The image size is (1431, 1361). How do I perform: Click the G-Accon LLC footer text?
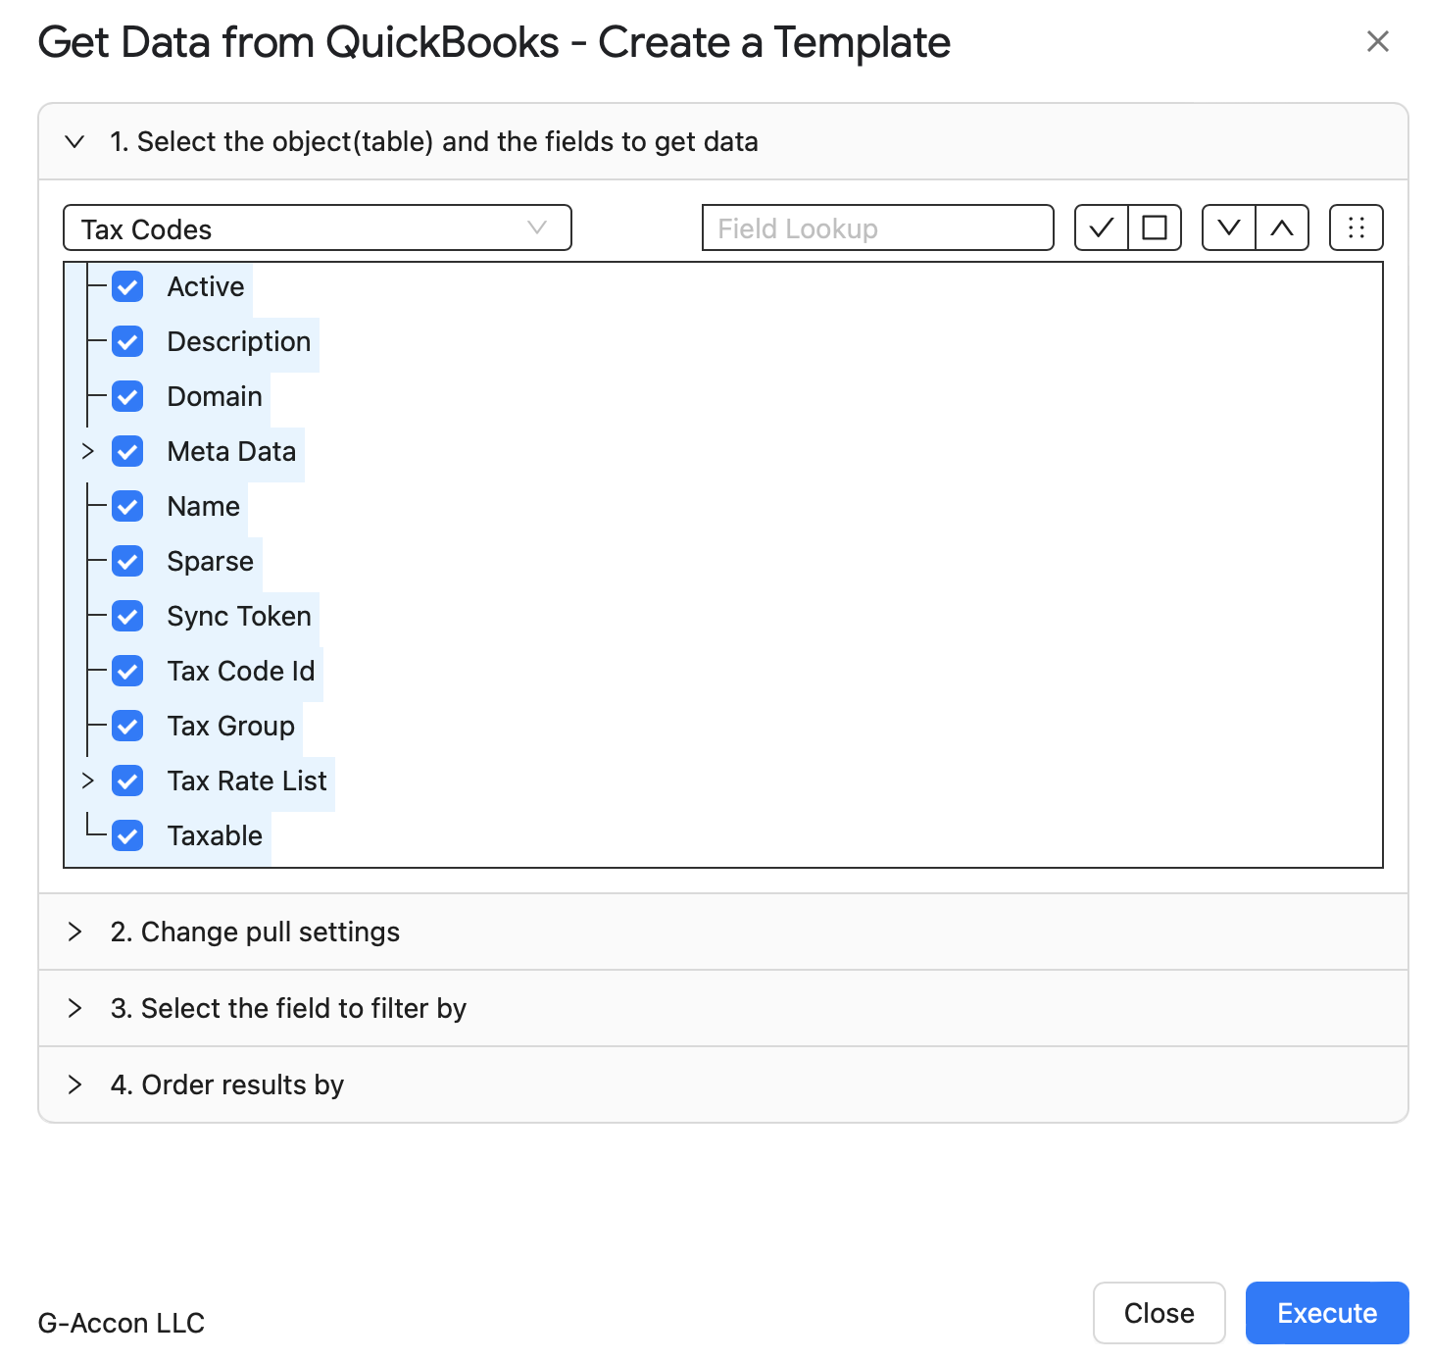tap(122, 1323)
